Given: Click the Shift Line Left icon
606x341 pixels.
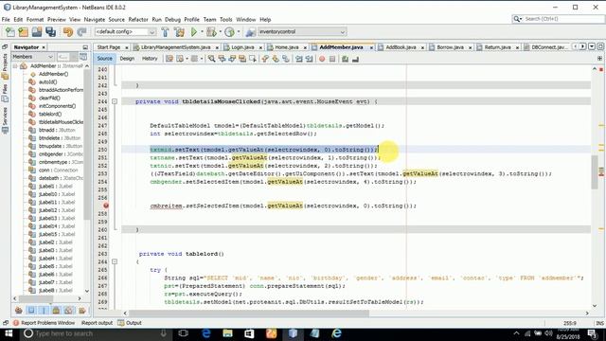Looking at the screenshot, I should click(x=299, y=59).
